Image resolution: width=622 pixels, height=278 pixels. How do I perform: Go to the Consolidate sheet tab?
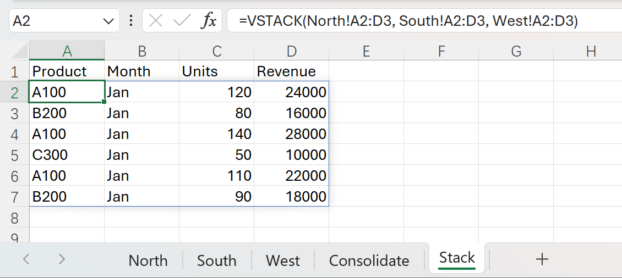coord(369,260)
